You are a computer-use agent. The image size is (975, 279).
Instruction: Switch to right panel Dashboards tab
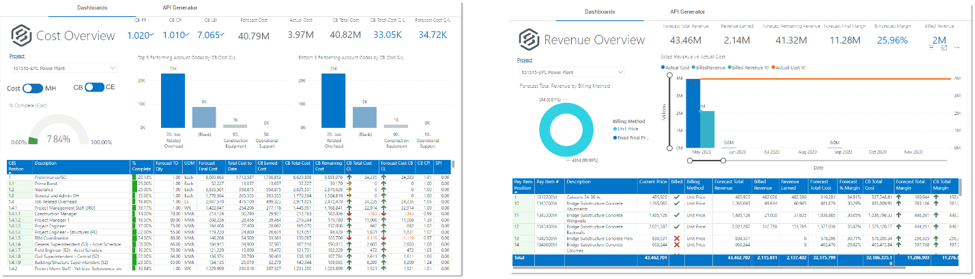pyautogui.click(x=600, y=12)
